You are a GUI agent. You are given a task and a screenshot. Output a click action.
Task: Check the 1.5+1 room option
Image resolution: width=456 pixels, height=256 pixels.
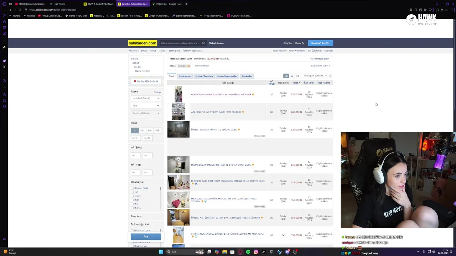click(132, 196)
